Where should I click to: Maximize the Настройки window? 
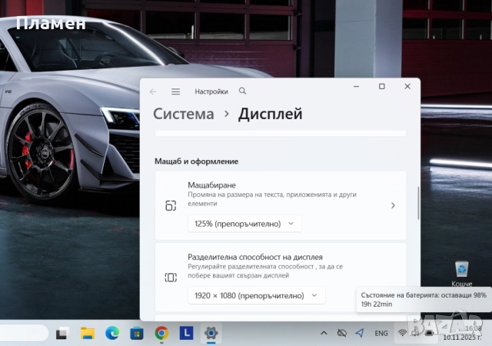382,86
